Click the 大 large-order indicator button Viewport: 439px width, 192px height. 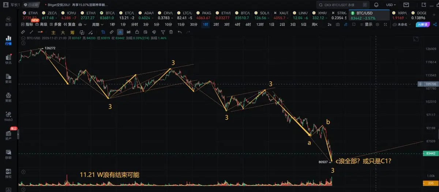click(63, 32)
